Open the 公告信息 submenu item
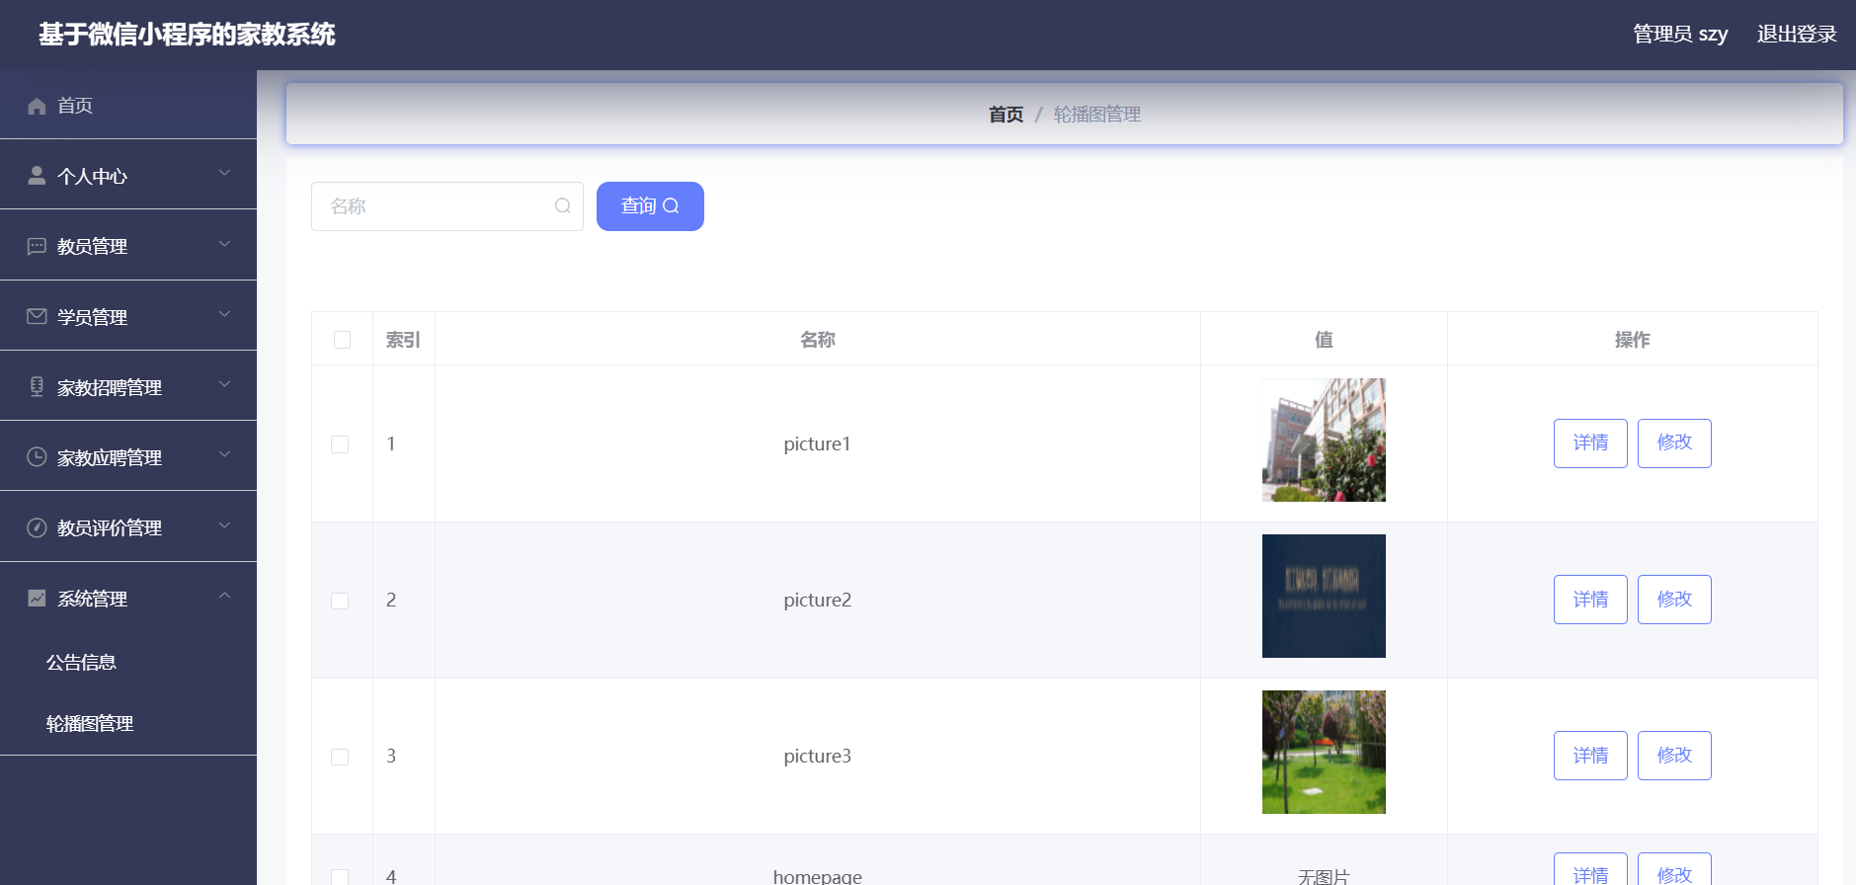This screenshot has height=885, width=1856. 128,663
